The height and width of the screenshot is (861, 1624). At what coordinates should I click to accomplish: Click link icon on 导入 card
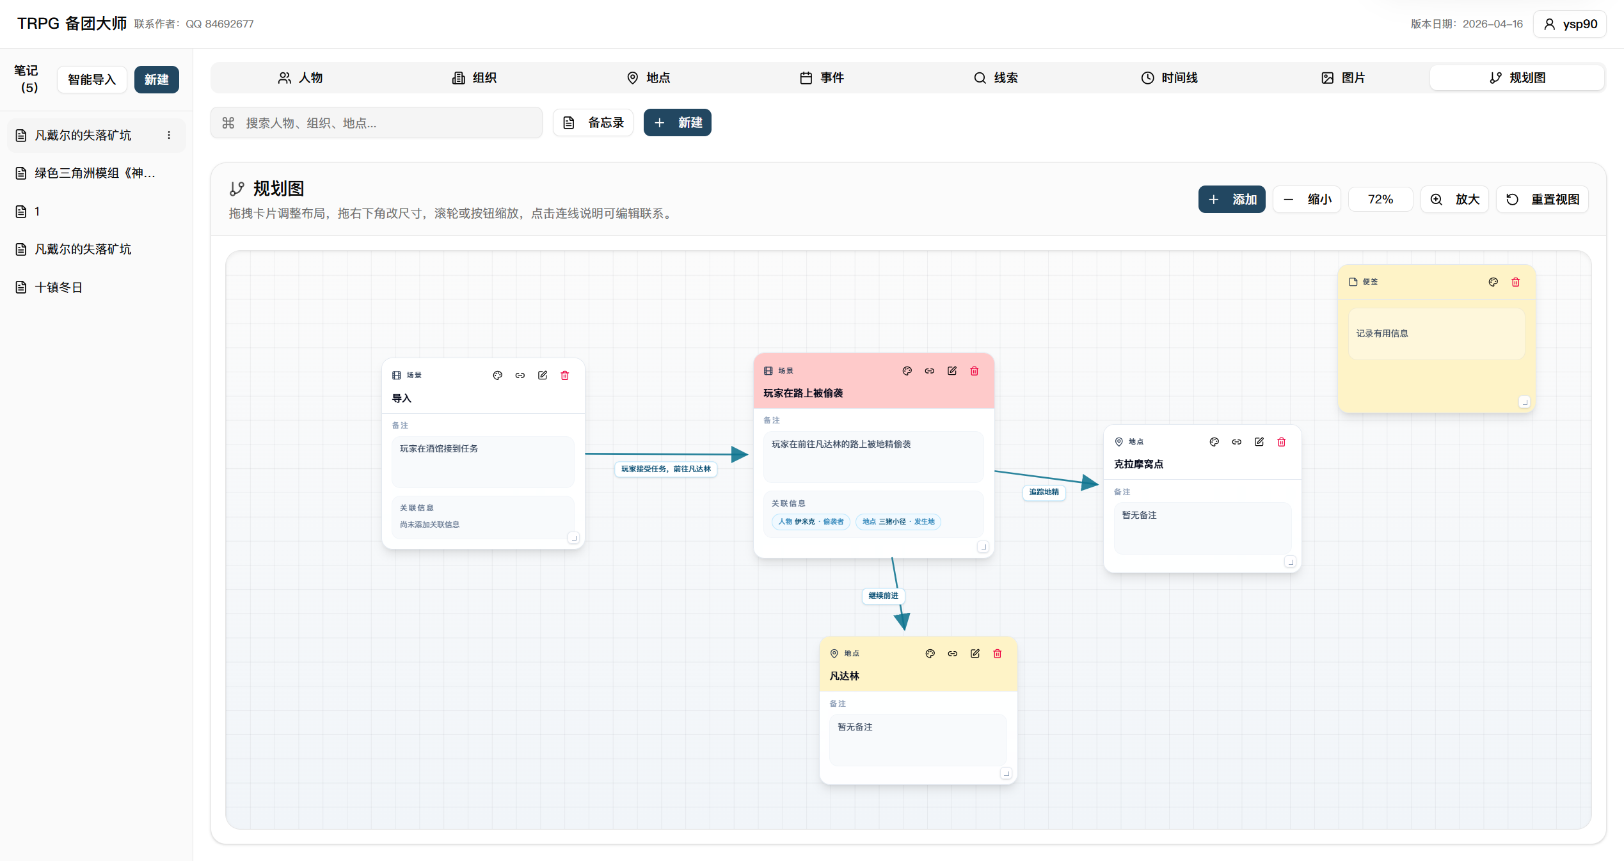520,375
